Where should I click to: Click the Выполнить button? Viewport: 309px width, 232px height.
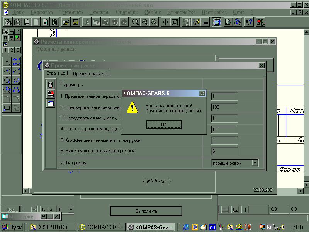(x=146, y=211)
